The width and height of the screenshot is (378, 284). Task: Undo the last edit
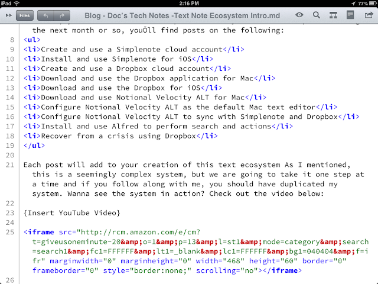(x=45, y=15)
